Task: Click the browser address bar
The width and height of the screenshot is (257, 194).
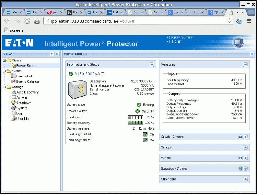Action: (138, 21)
